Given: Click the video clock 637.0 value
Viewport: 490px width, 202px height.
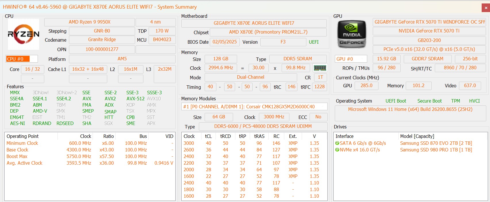Looking at the screenshot, I should click(x=470, y=86).
